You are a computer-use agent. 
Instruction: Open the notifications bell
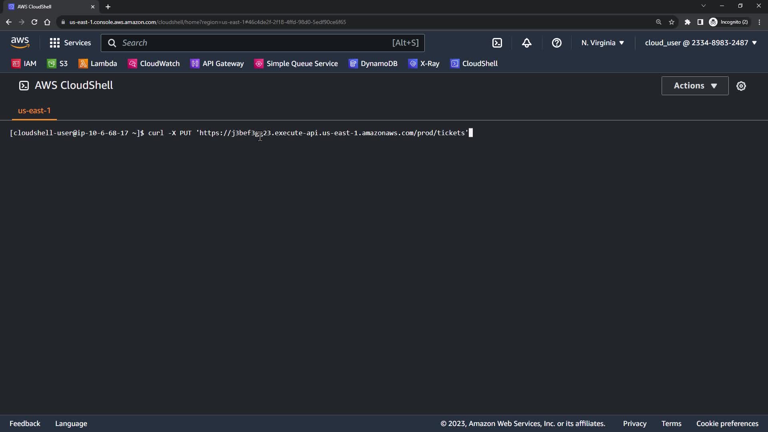point(527,43)
